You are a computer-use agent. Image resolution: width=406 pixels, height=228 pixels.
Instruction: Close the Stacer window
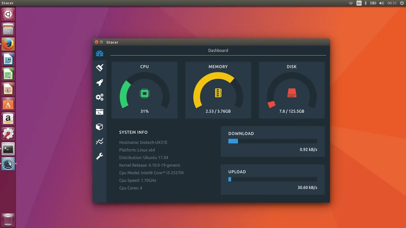tap(96, 42)
